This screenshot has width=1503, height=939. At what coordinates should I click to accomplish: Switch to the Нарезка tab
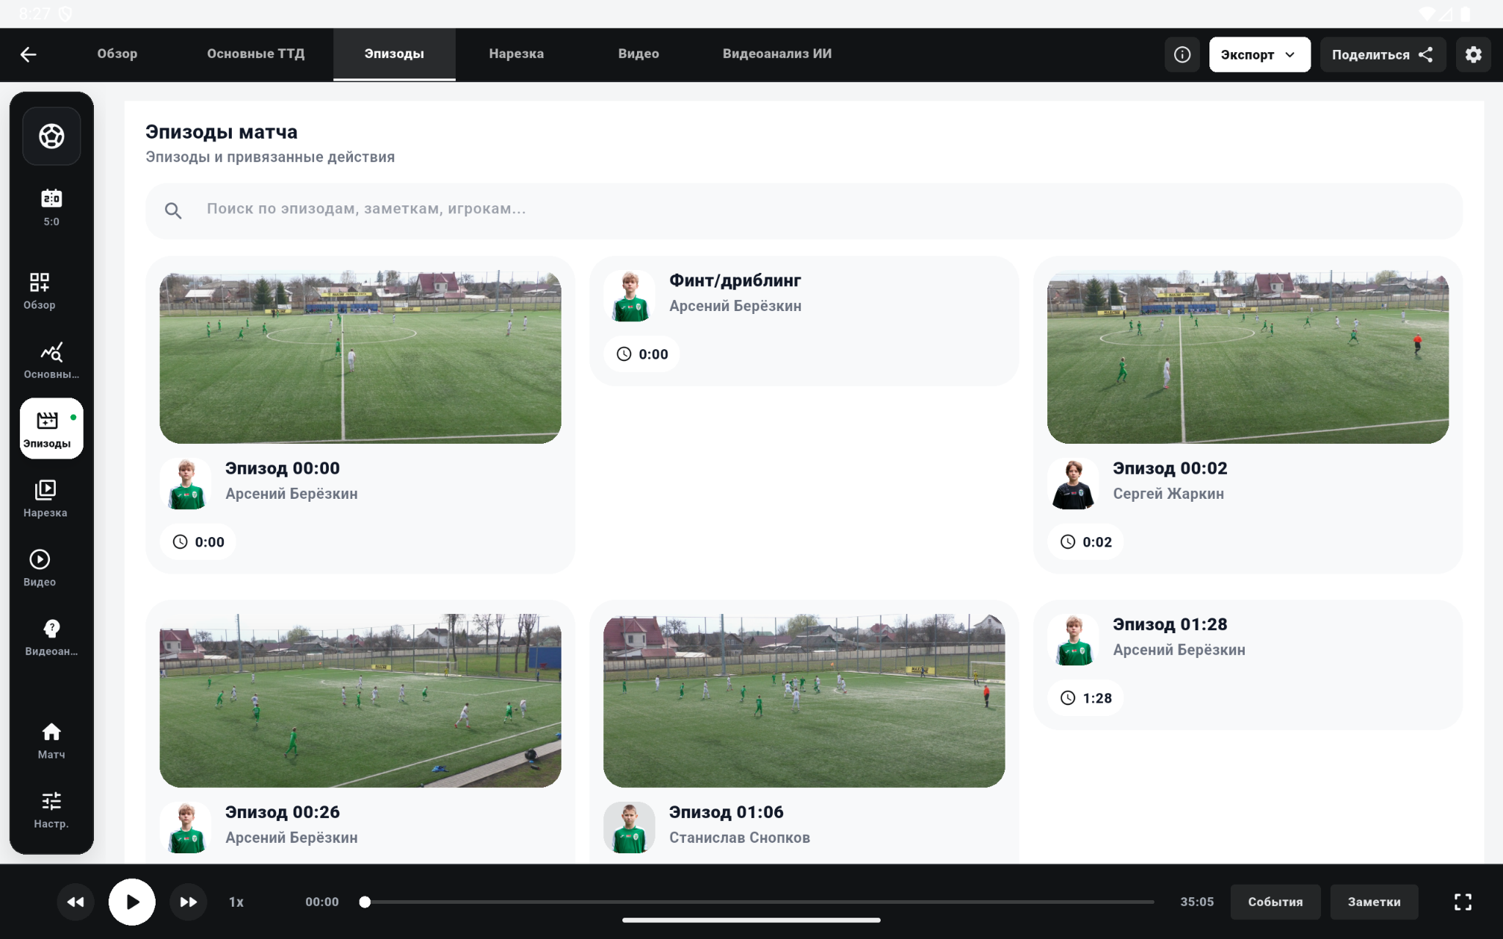pyautogui.click(x=517, y=54)
